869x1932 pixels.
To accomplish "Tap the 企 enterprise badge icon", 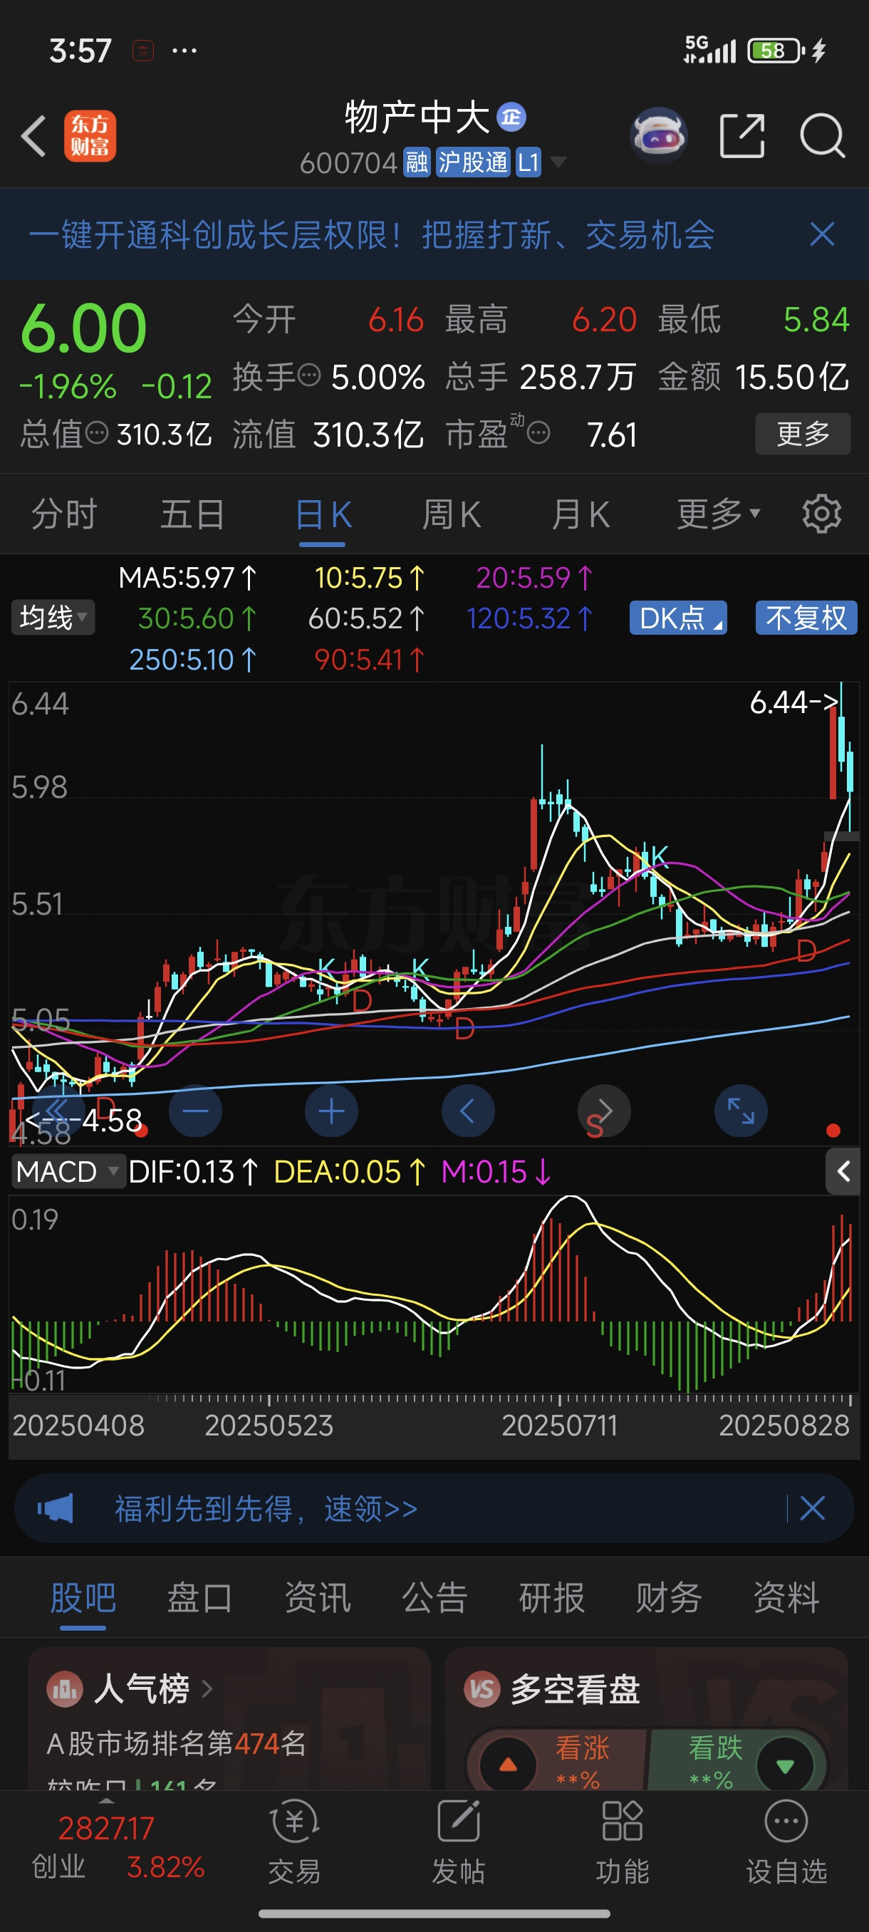I will pos(511,117).
